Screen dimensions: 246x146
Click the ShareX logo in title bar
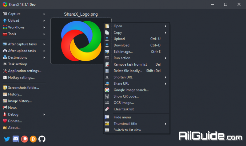coord(5,4)
